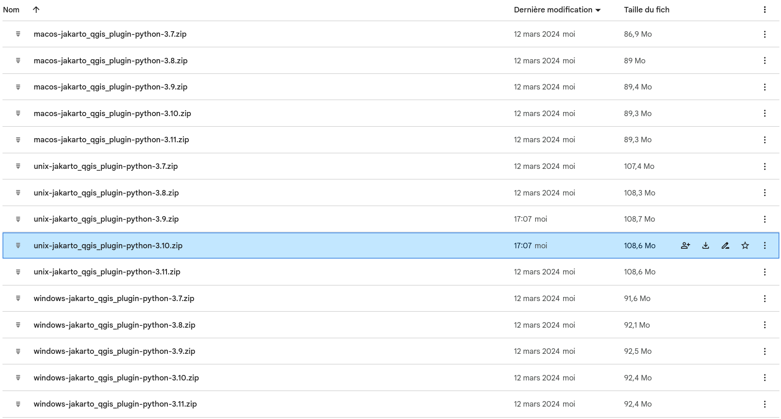Open more actions for windows python-3.9.zip
The width and height of the screenshot is (781, 419).
tap(764, 351)
